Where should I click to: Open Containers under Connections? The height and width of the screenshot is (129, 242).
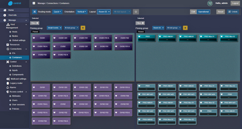[x=15, y=57]
